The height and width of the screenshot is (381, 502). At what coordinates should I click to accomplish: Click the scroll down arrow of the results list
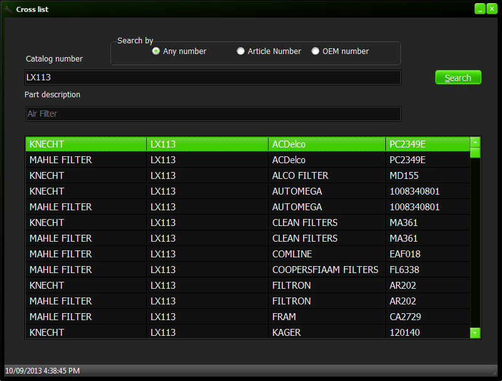(475, 333)
